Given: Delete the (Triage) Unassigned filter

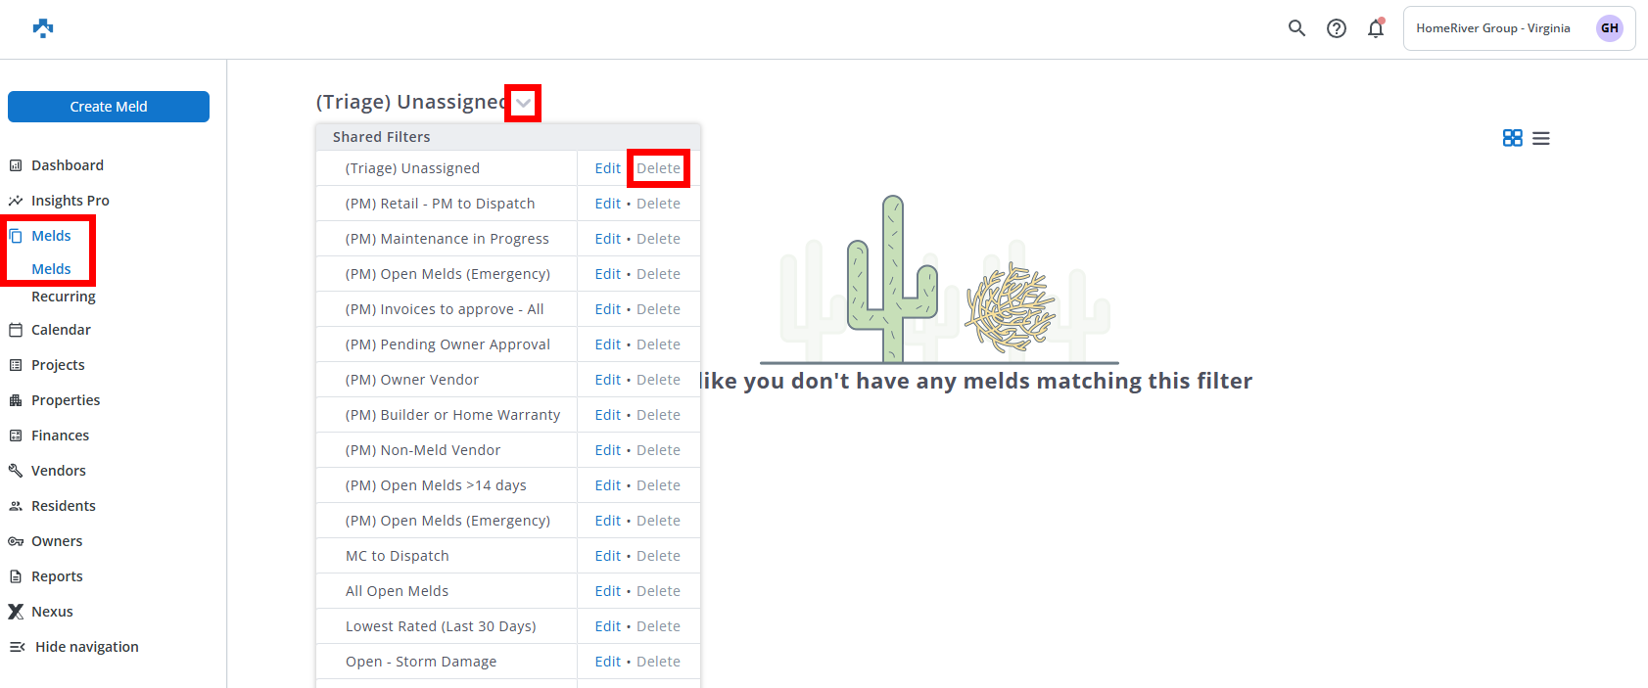Looking at the screenshot, I should [x=658, y=168].
